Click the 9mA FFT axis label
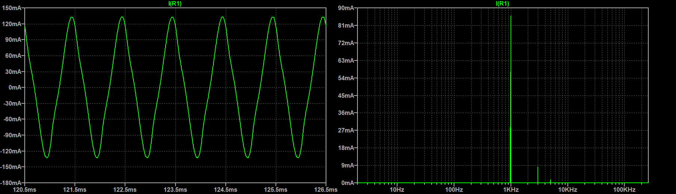The image size is (676, 194). [x=348, y=165]
